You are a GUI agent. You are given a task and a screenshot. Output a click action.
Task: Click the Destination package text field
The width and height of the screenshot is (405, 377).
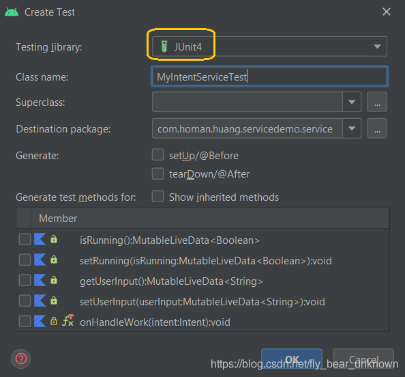[247, 128]
